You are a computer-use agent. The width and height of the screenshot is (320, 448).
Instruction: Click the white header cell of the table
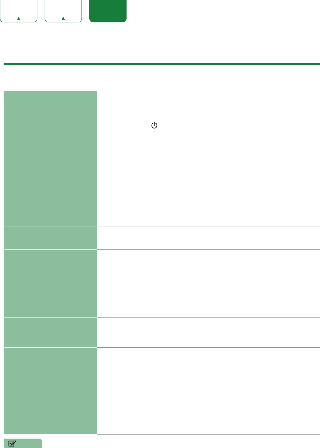[208, 96]
